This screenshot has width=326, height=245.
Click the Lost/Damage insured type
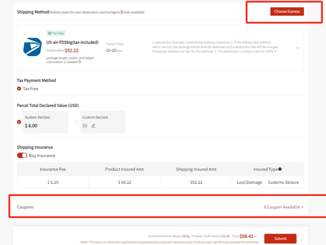(249, 182)
